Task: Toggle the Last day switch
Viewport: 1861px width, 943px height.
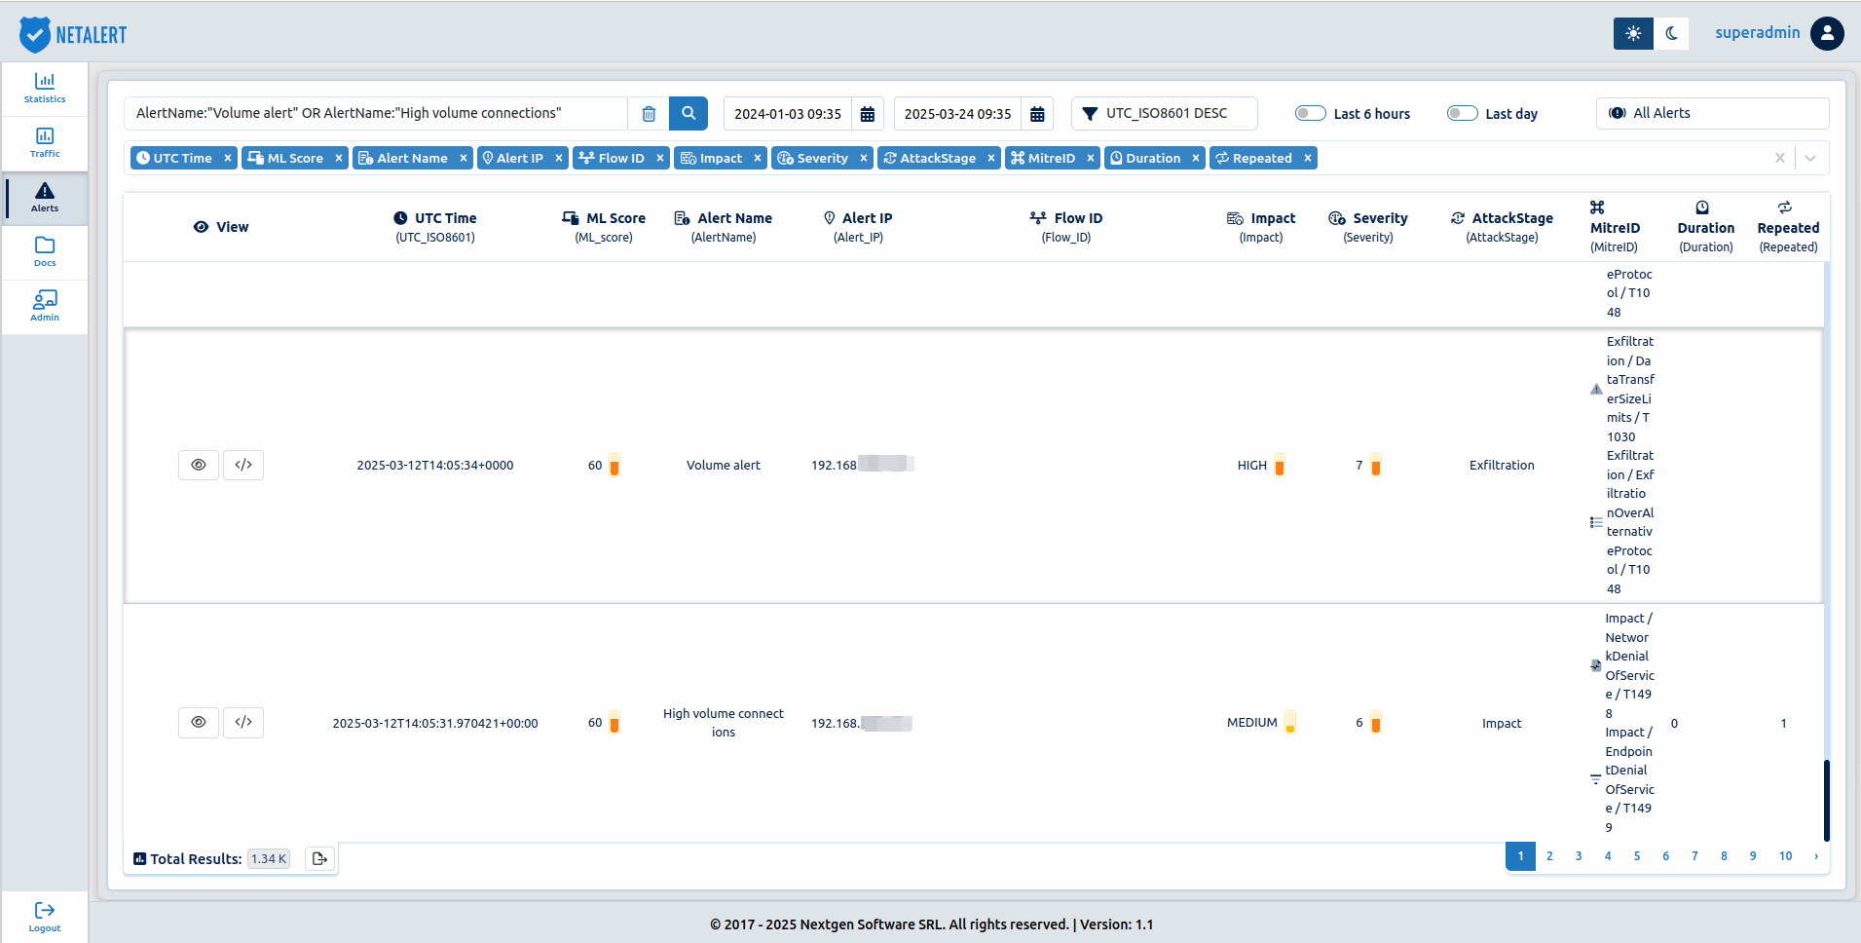Action: [x=1463, y=113]
